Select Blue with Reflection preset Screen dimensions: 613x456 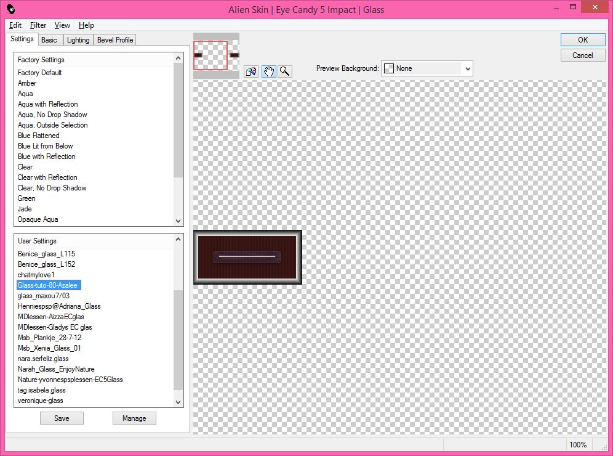point(47,157)
